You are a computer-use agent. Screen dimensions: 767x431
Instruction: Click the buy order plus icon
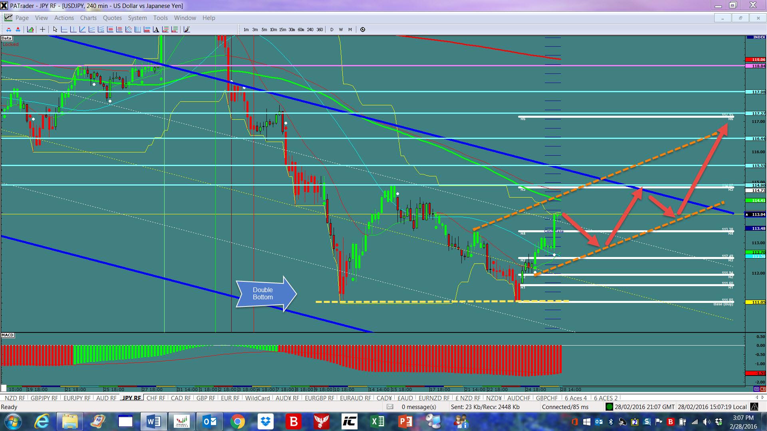[x=18, y=30]
